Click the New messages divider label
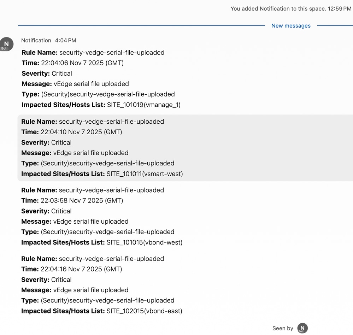353x335 pixels. [291, 25]
